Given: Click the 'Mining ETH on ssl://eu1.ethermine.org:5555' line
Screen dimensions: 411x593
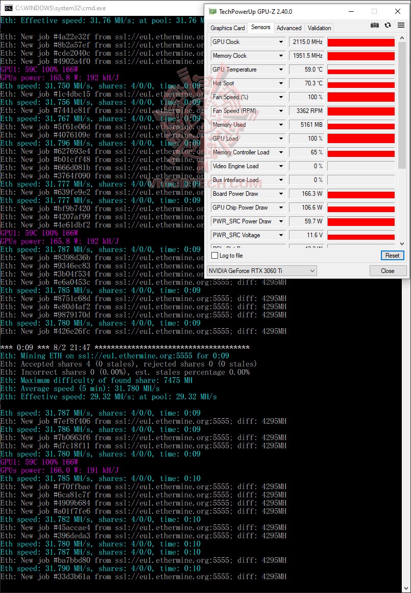Looking at the screenshot, I should (x=114, y=356).
